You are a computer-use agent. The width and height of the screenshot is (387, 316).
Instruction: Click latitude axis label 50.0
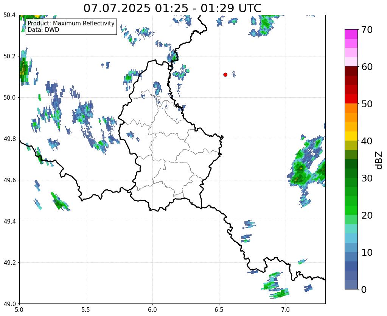coord(9,98)
